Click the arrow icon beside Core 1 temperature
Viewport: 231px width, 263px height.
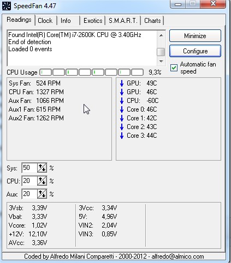point(122,118)
